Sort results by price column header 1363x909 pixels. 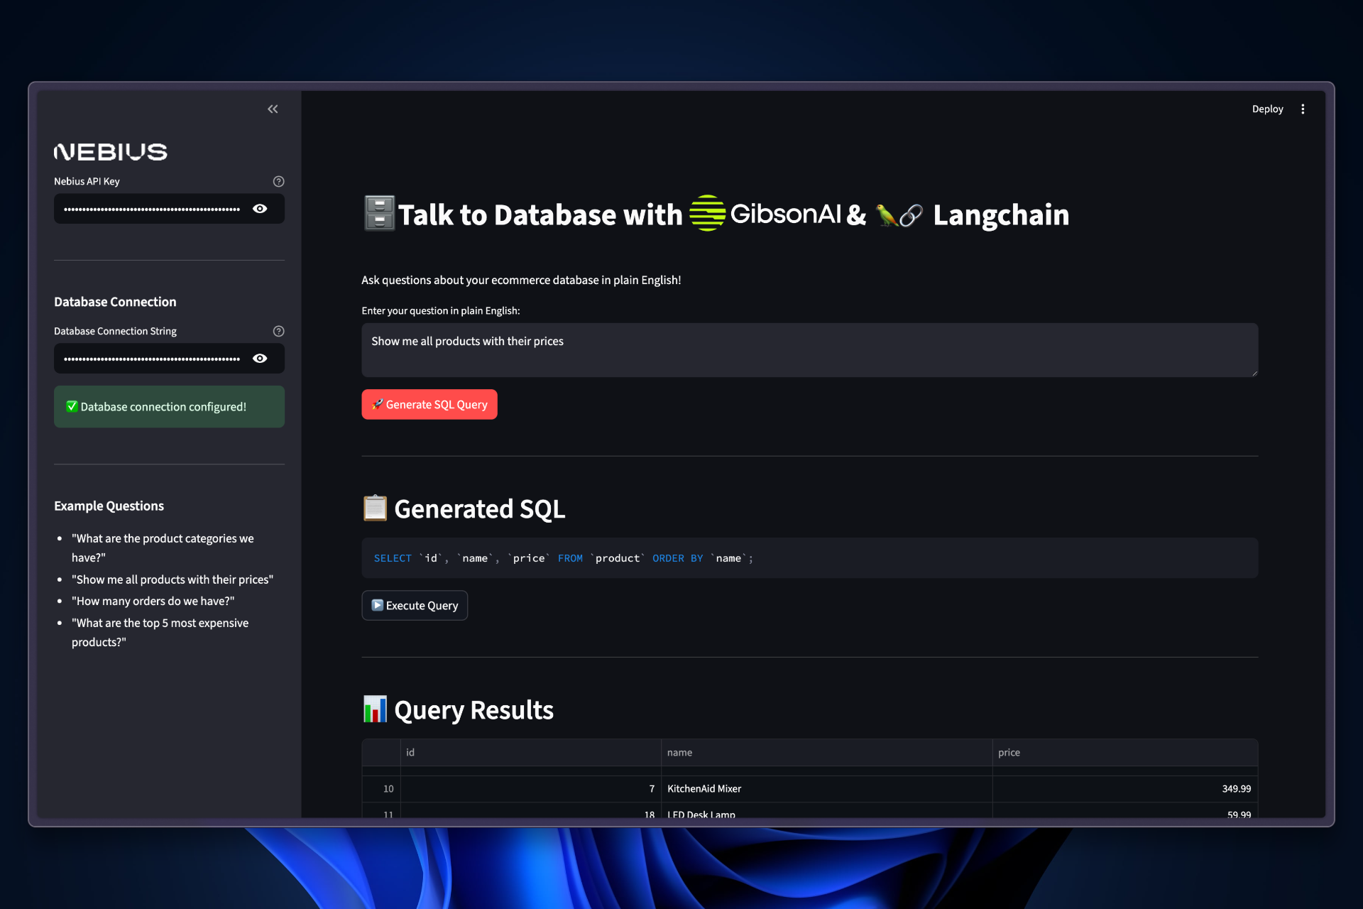[x=1009, y=753]
